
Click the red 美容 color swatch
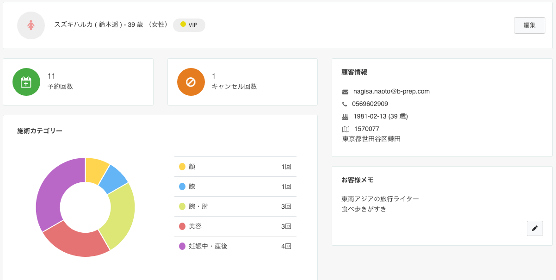(182, 226)
